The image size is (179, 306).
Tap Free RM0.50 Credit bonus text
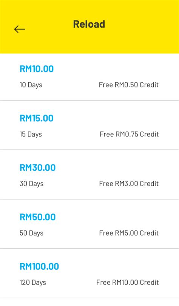point(129,85)
